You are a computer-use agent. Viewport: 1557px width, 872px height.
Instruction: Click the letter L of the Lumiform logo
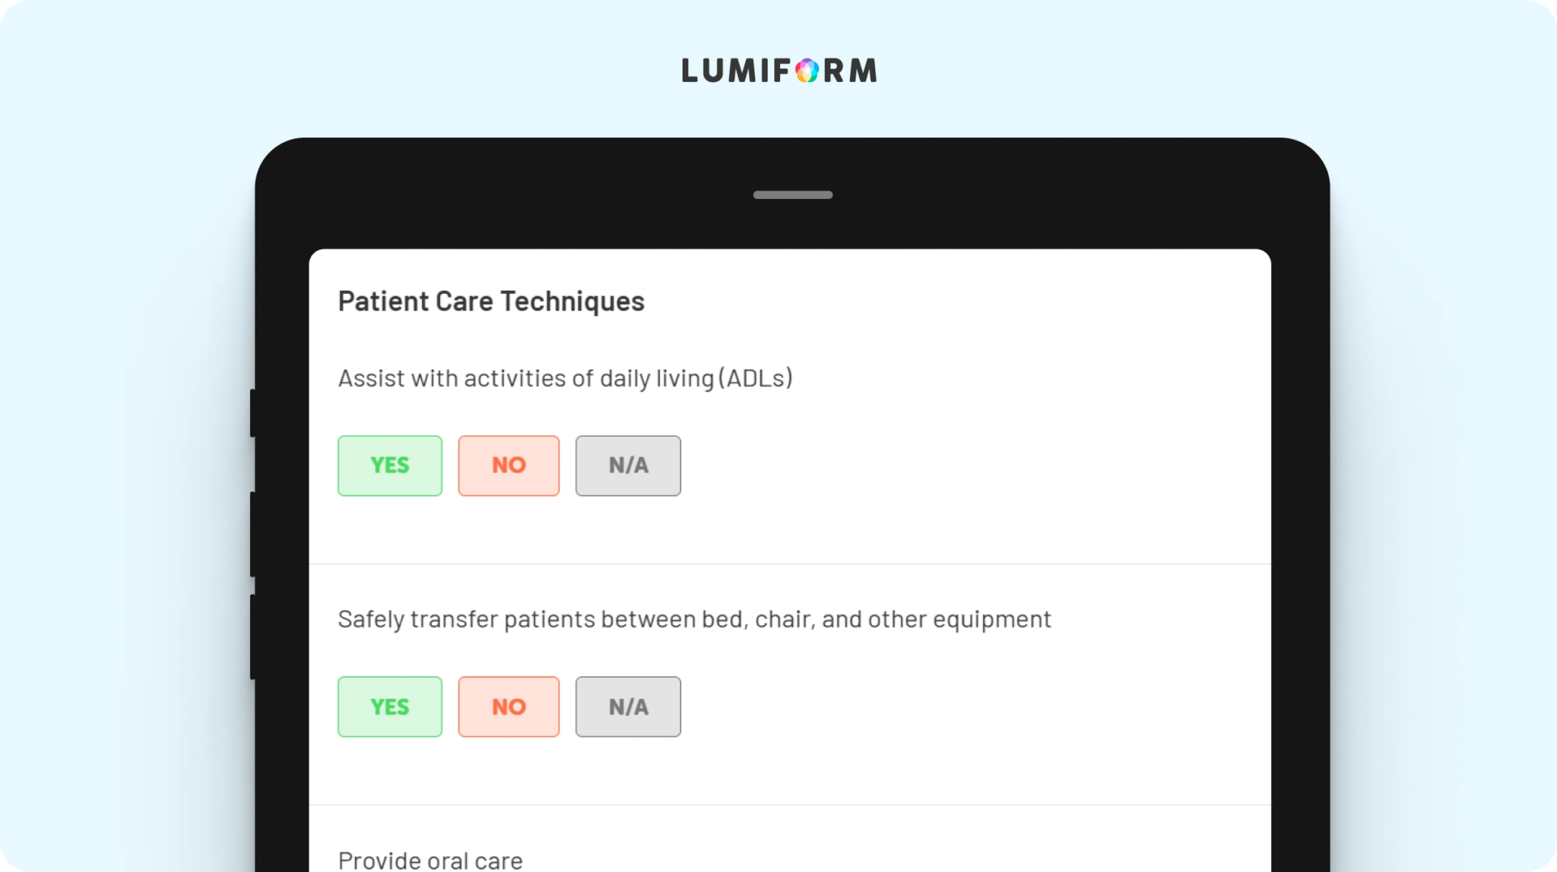(x=690, y=71)
